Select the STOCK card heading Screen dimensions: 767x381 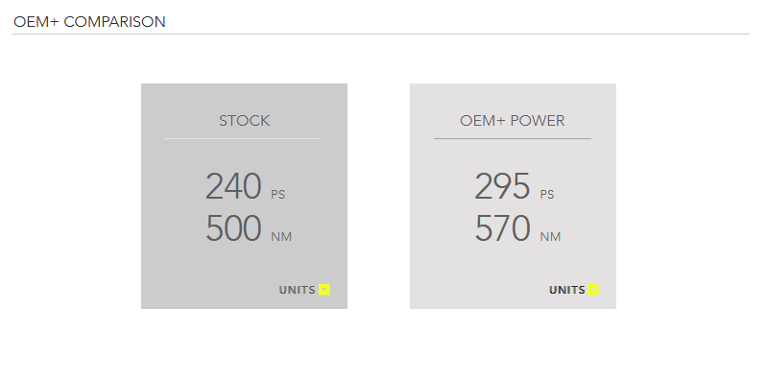pyautogui.click(x=244, y=121)
